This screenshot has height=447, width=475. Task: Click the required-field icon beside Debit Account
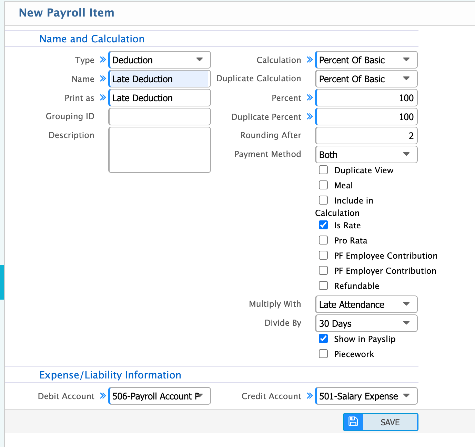103,396
